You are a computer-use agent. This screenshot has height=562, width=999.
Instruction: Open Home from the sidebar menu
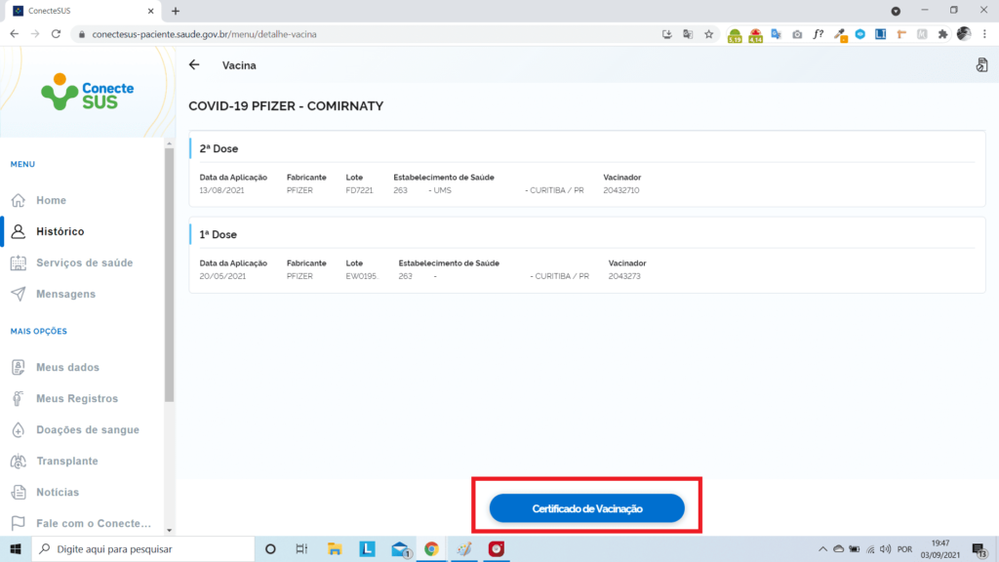51,200
